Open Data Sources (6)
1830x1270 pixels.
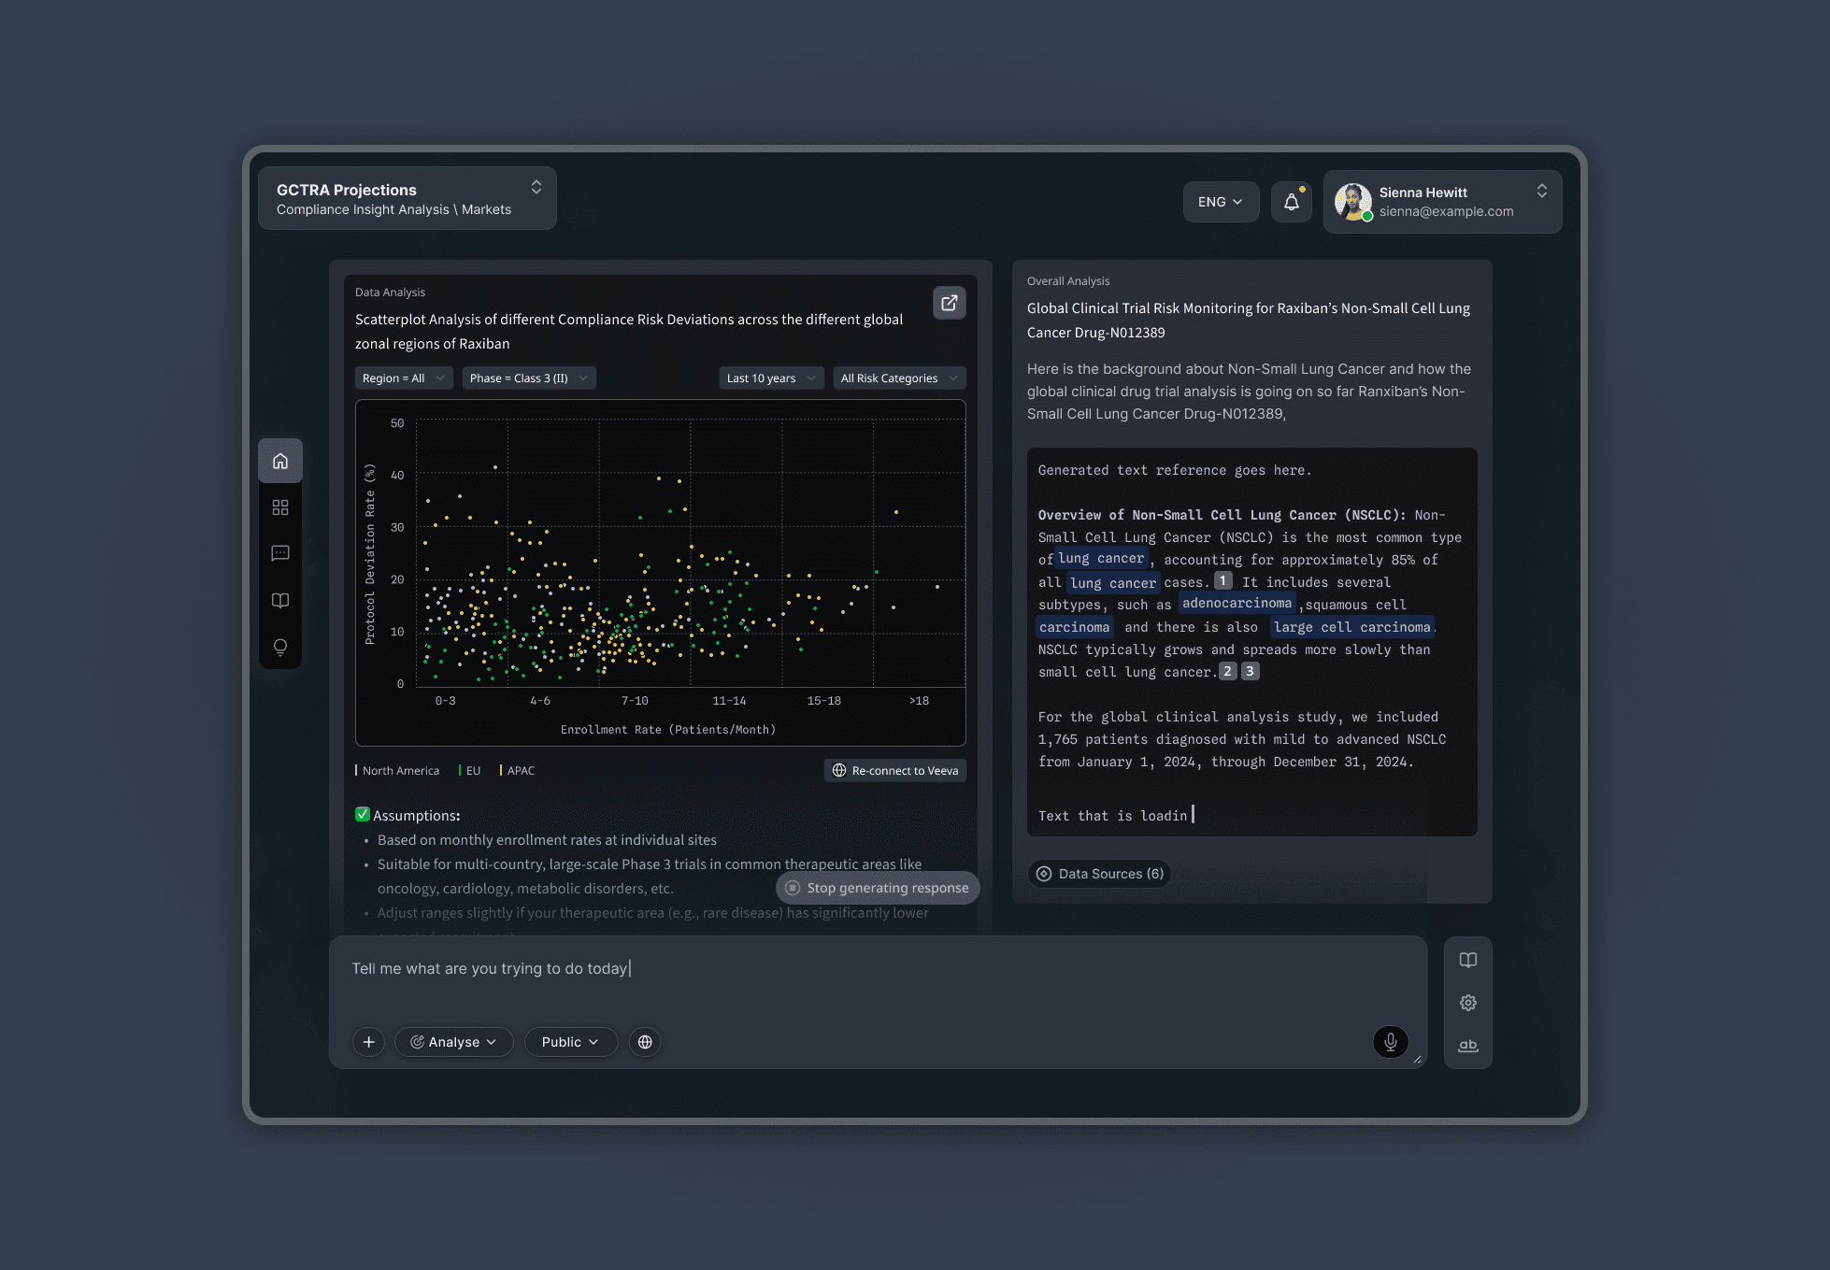tap(1100, 874)
